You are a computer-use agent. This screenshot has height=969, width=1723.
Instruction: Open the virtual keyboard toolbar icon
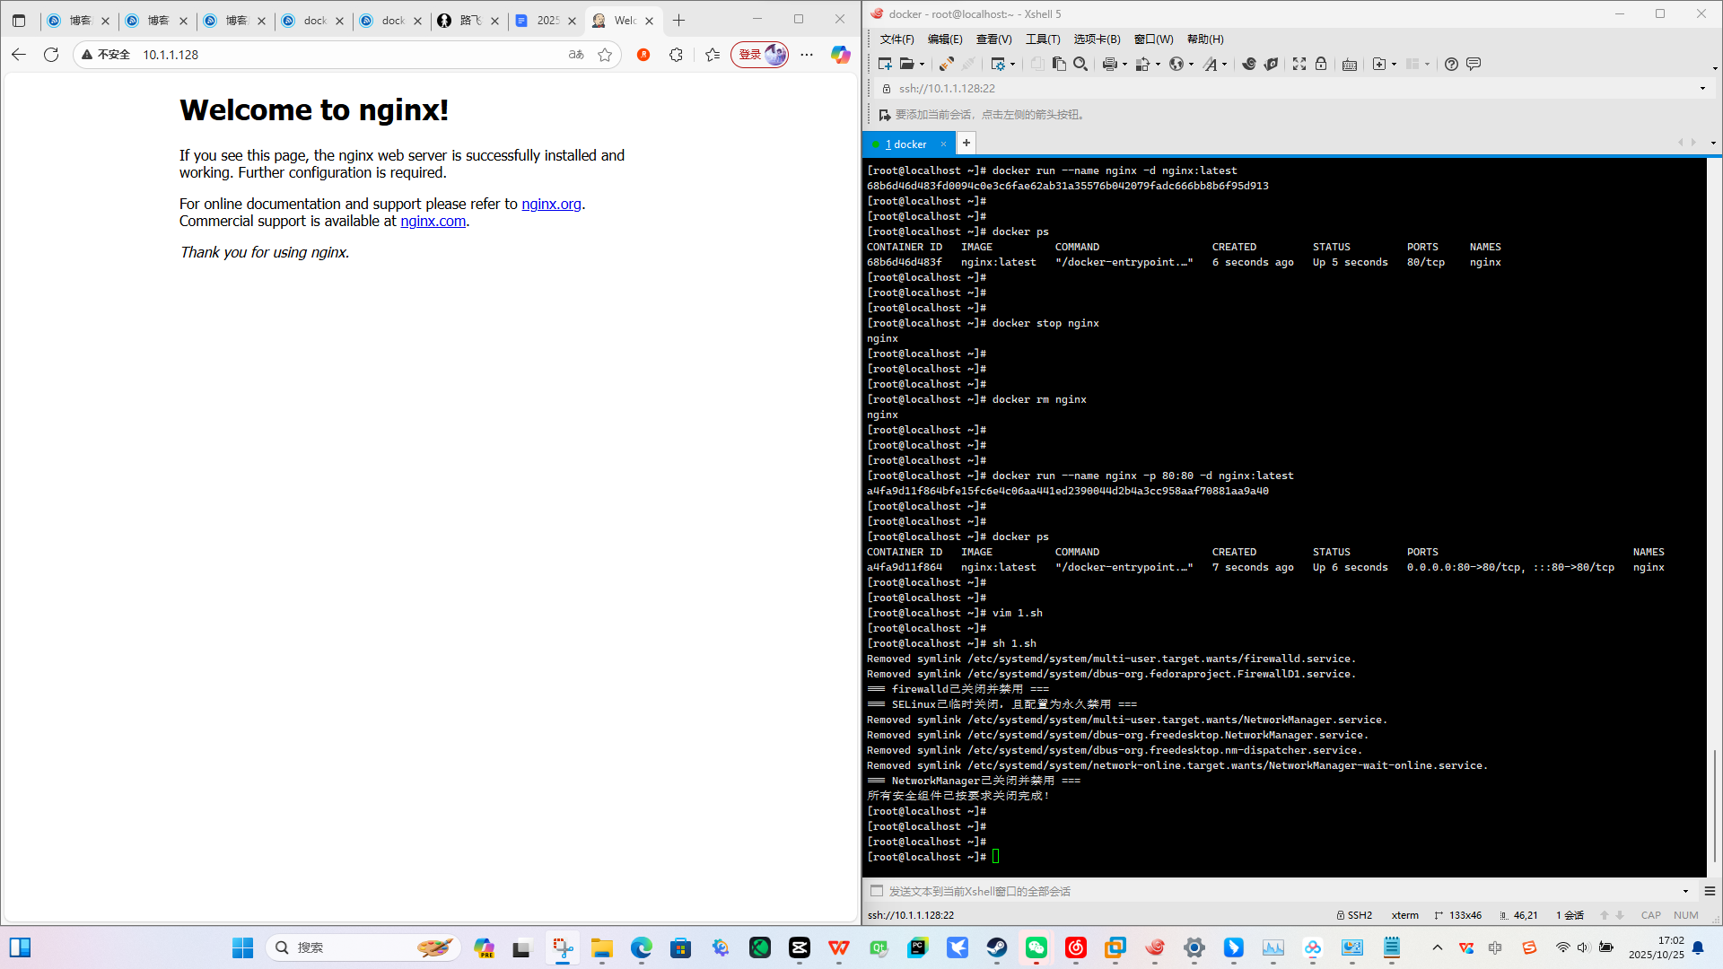(x=1349, y=64)
